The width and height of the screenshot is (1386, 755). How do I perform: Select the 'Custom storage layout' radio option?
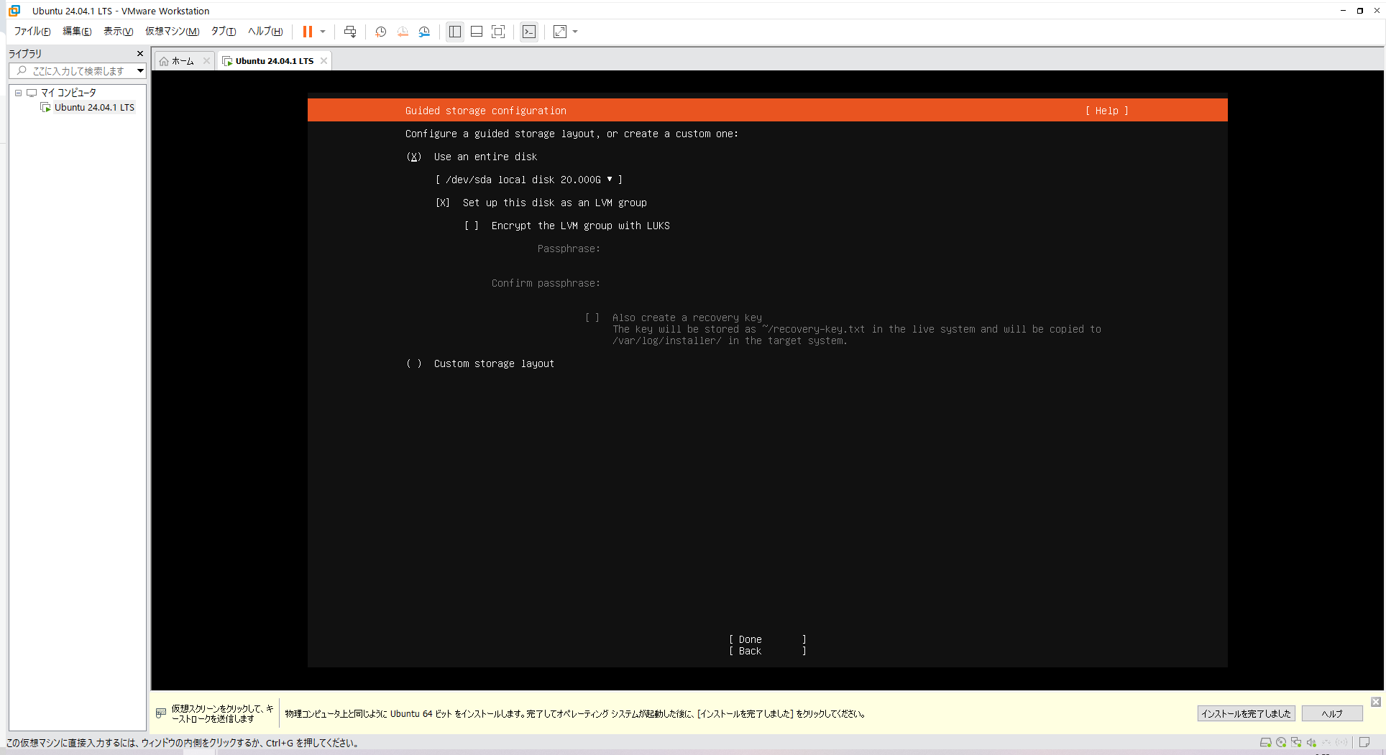[414, 363]
